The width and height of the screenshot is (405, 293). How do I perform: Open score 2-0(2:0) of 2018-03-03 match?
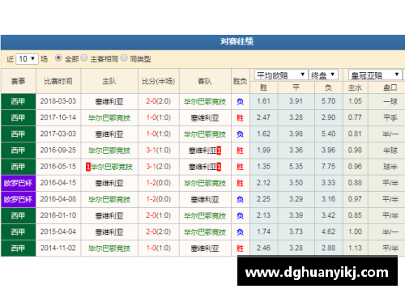click(159, 101)
